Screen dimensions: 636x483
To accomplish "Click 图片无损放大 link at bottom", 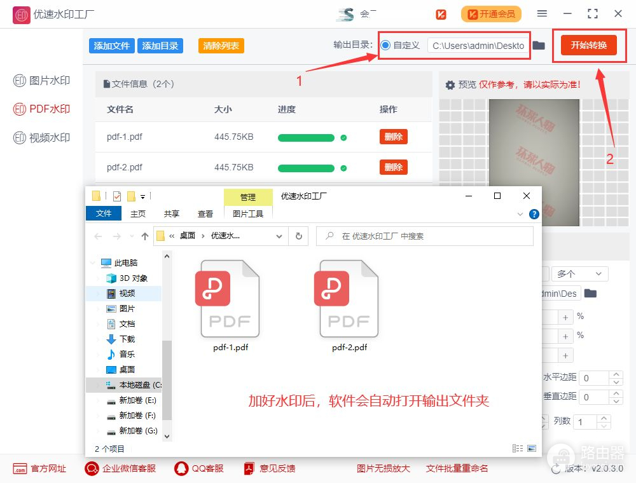I will [384, 468].
